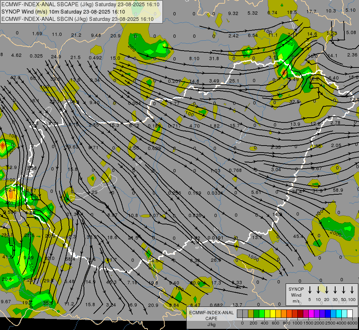Click the map value 45.4
Viewport: 359px width, 330px height.
pyautogui.click(x=298, y=236)
